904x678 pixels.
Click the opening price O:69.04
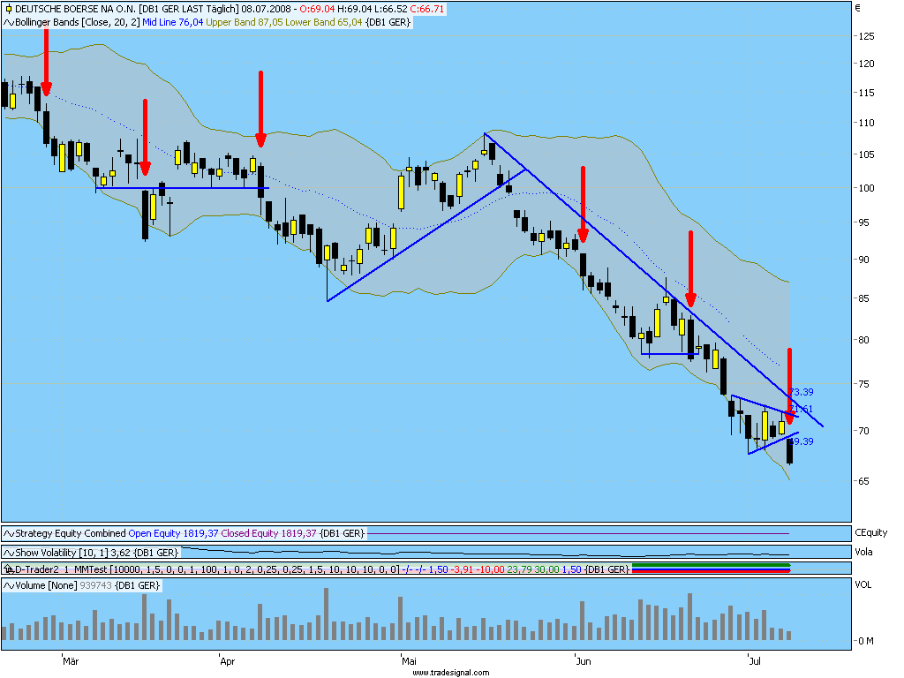coord(317,9)
